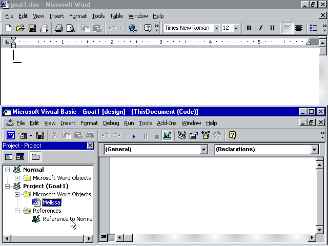Viewport: 328px width, 246px height.
Task: Open the font size 12 dropdown
Action: [x=236, y=28]
